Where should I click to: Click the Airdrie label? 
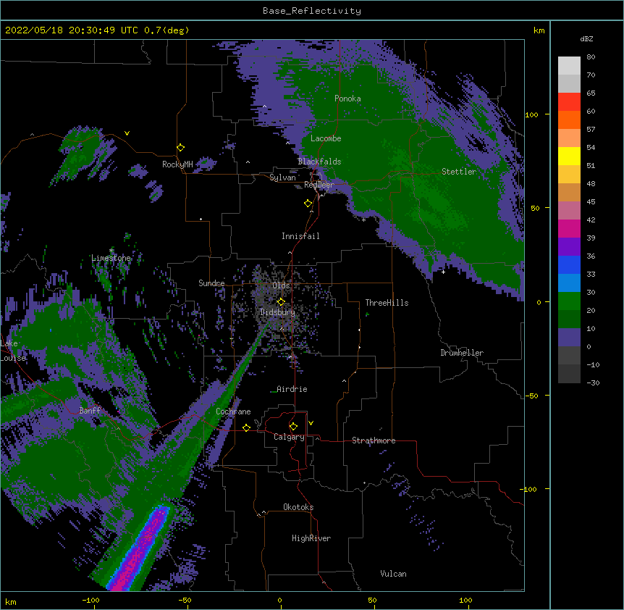tap(292, 389)
